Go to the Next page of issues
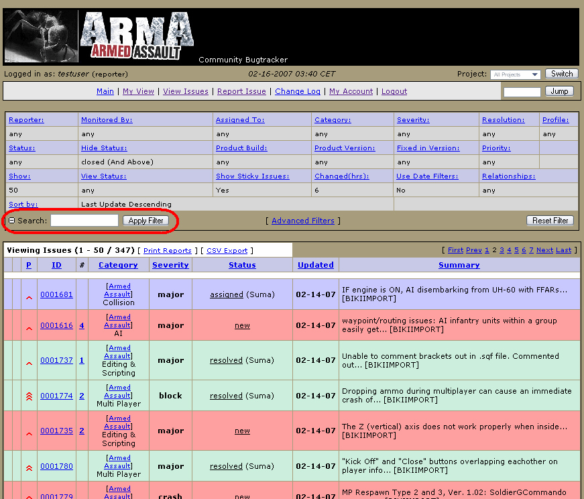This screenshot has width=584, height=499. (x=544, y=250)
